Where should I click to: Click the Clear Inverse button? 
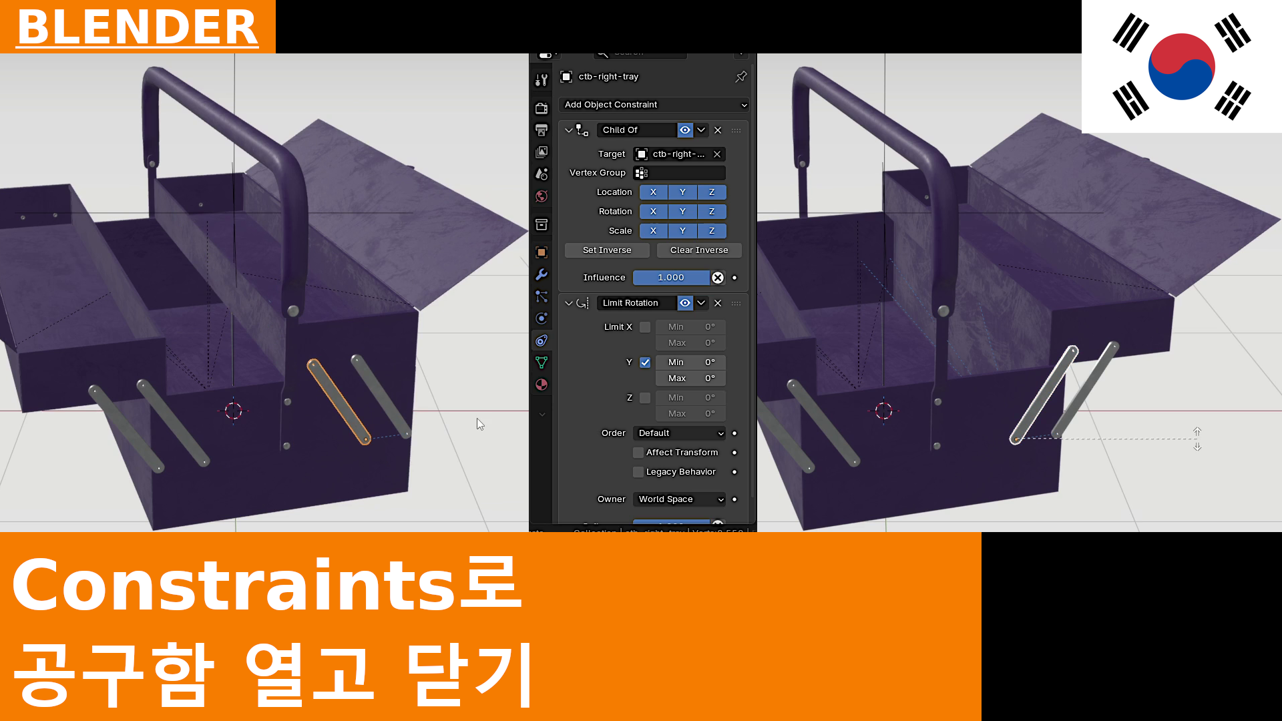click(699, 250)
